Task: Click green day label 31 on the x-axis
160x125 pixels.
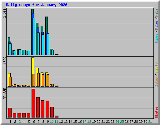Action: (x=150, y=122)
